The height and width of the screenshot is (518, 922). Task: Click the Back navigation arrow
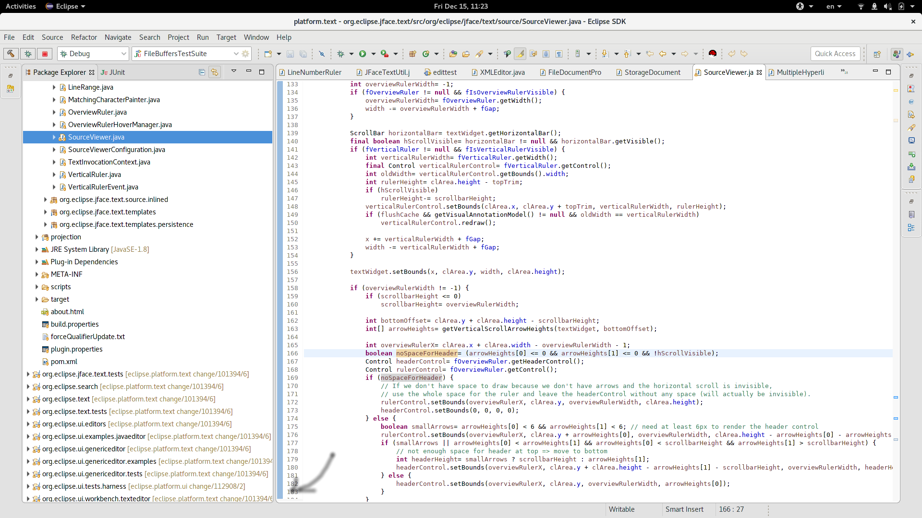663,54
